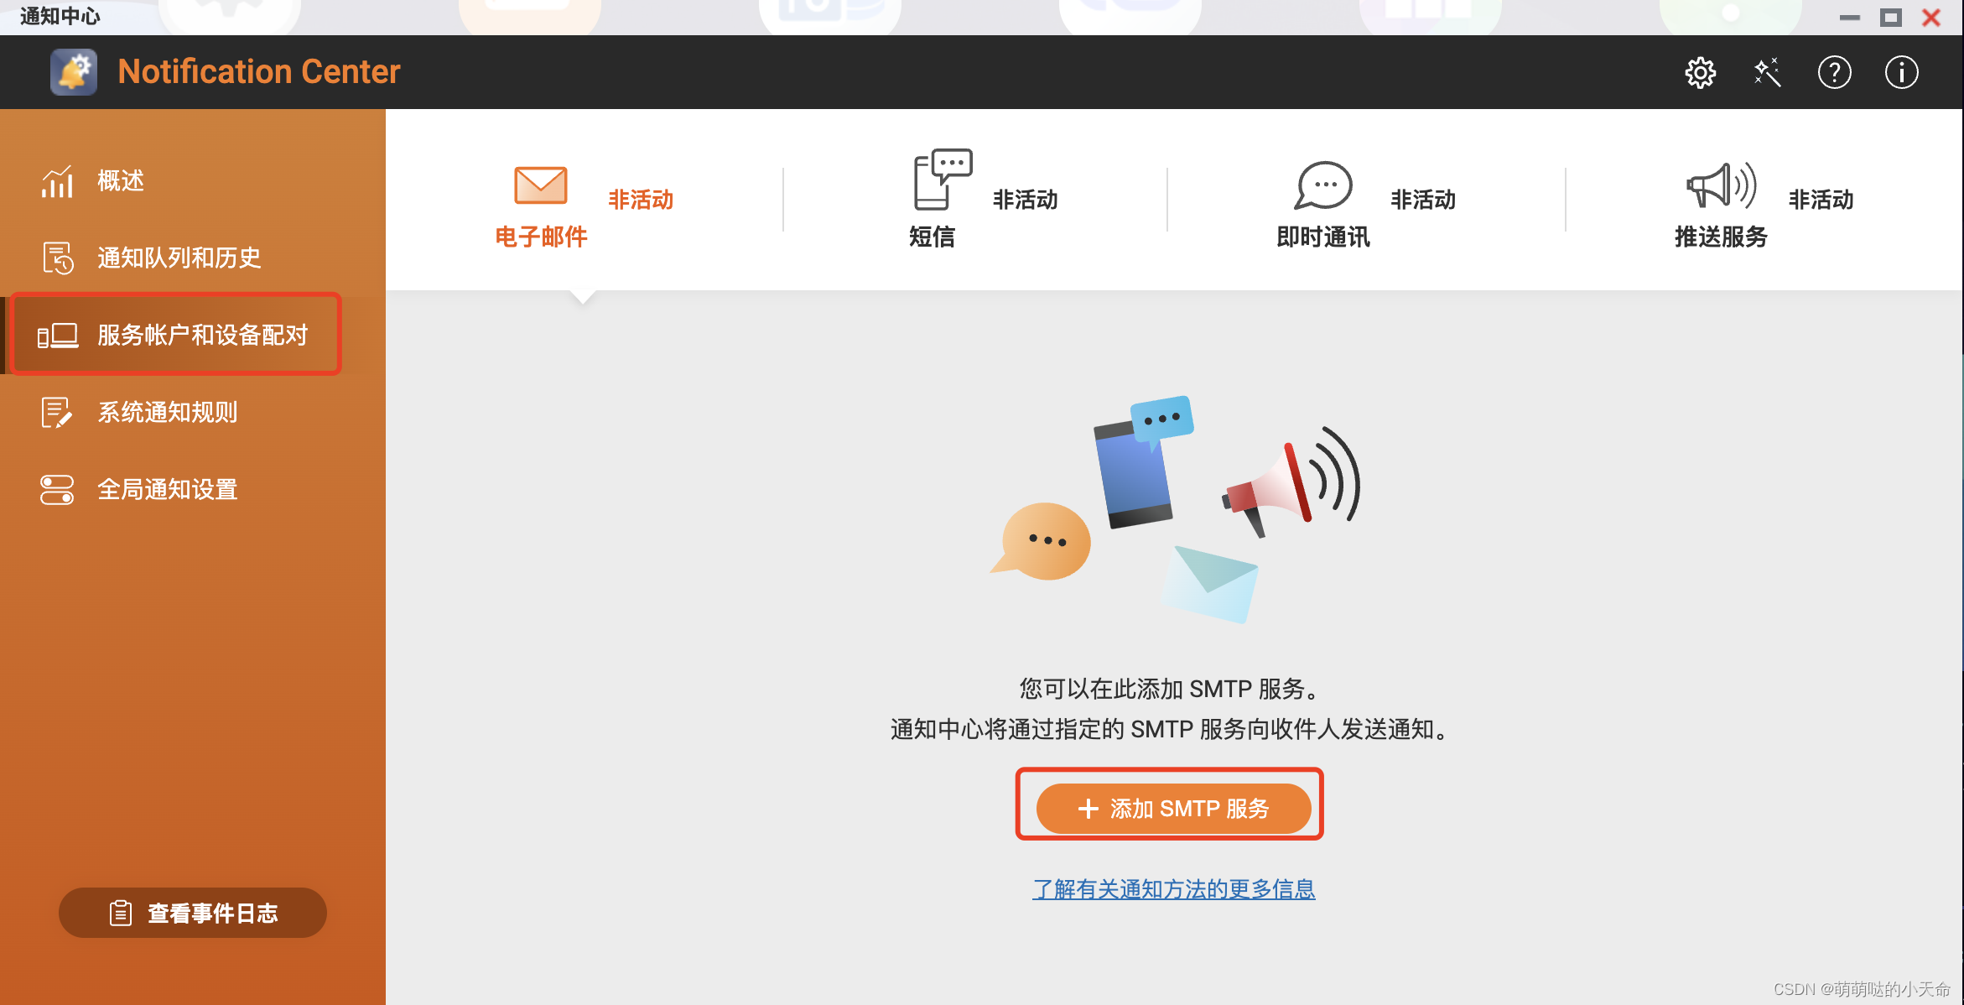Click the orange email envelope icon
1964x1005 pixels.
[x=539, y=184]
